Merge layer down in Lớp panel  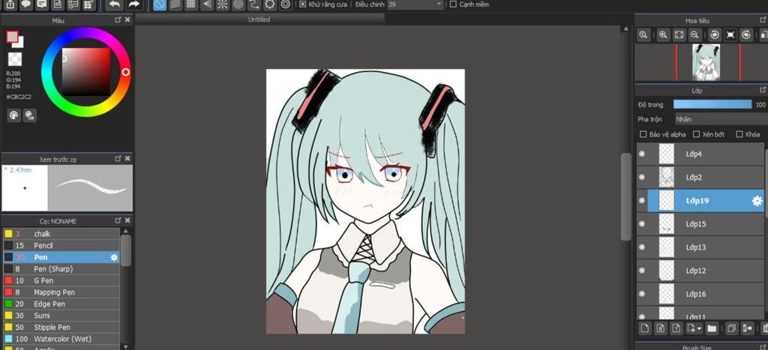click(x=748, y=328)
